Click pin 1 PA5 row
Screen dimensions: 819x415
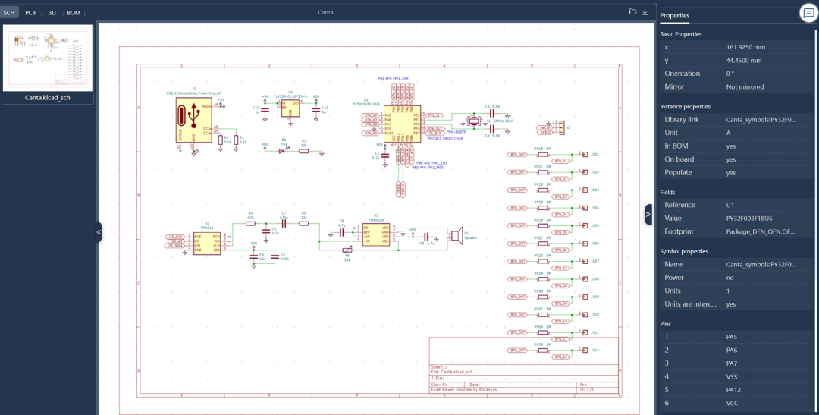736,337
